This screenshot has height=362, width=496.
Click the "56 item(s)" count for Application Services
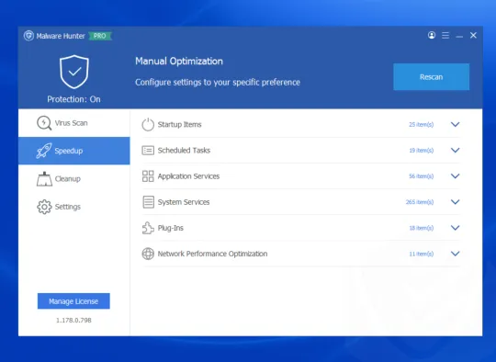pos(421,176)
